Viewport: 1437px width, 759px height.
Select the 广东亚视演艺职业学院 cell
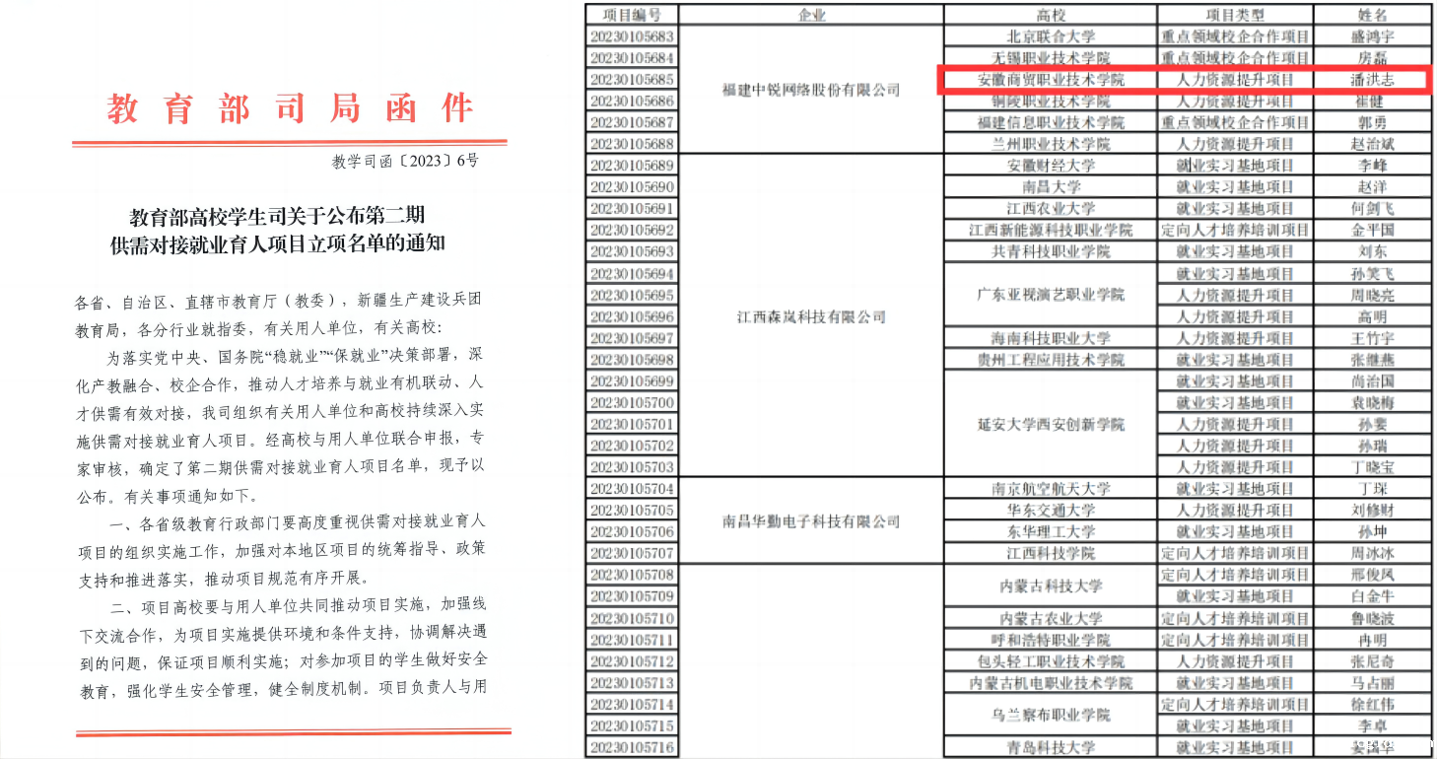pos(1051,295)
